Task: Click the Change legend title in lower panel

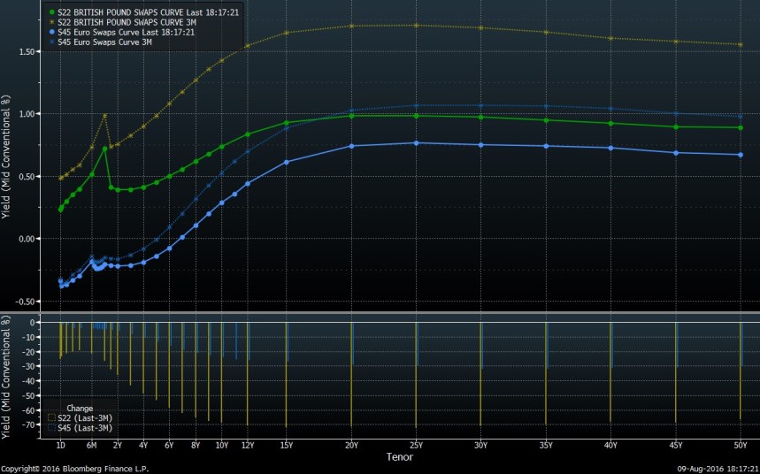Action: 80,409
